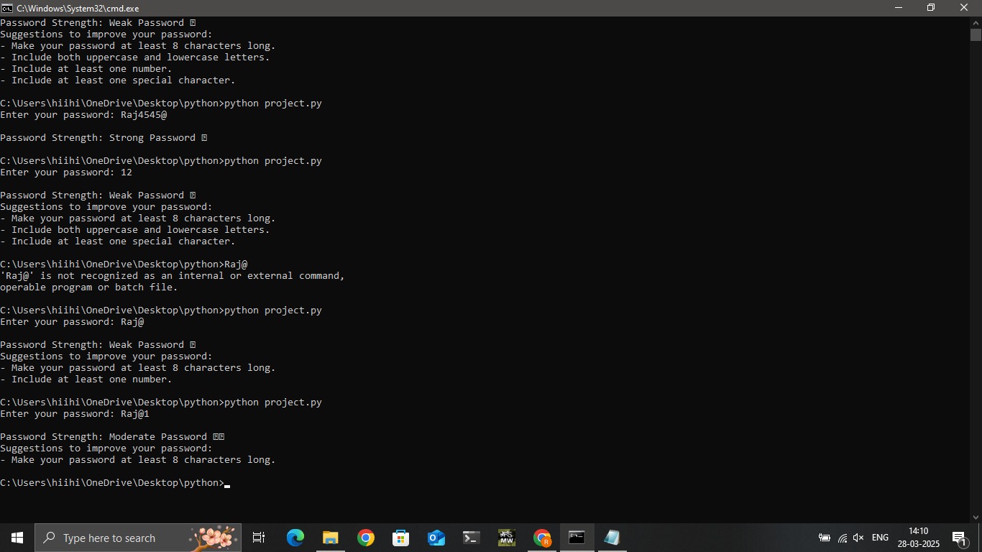Open Task View on the taskbar

259,538
